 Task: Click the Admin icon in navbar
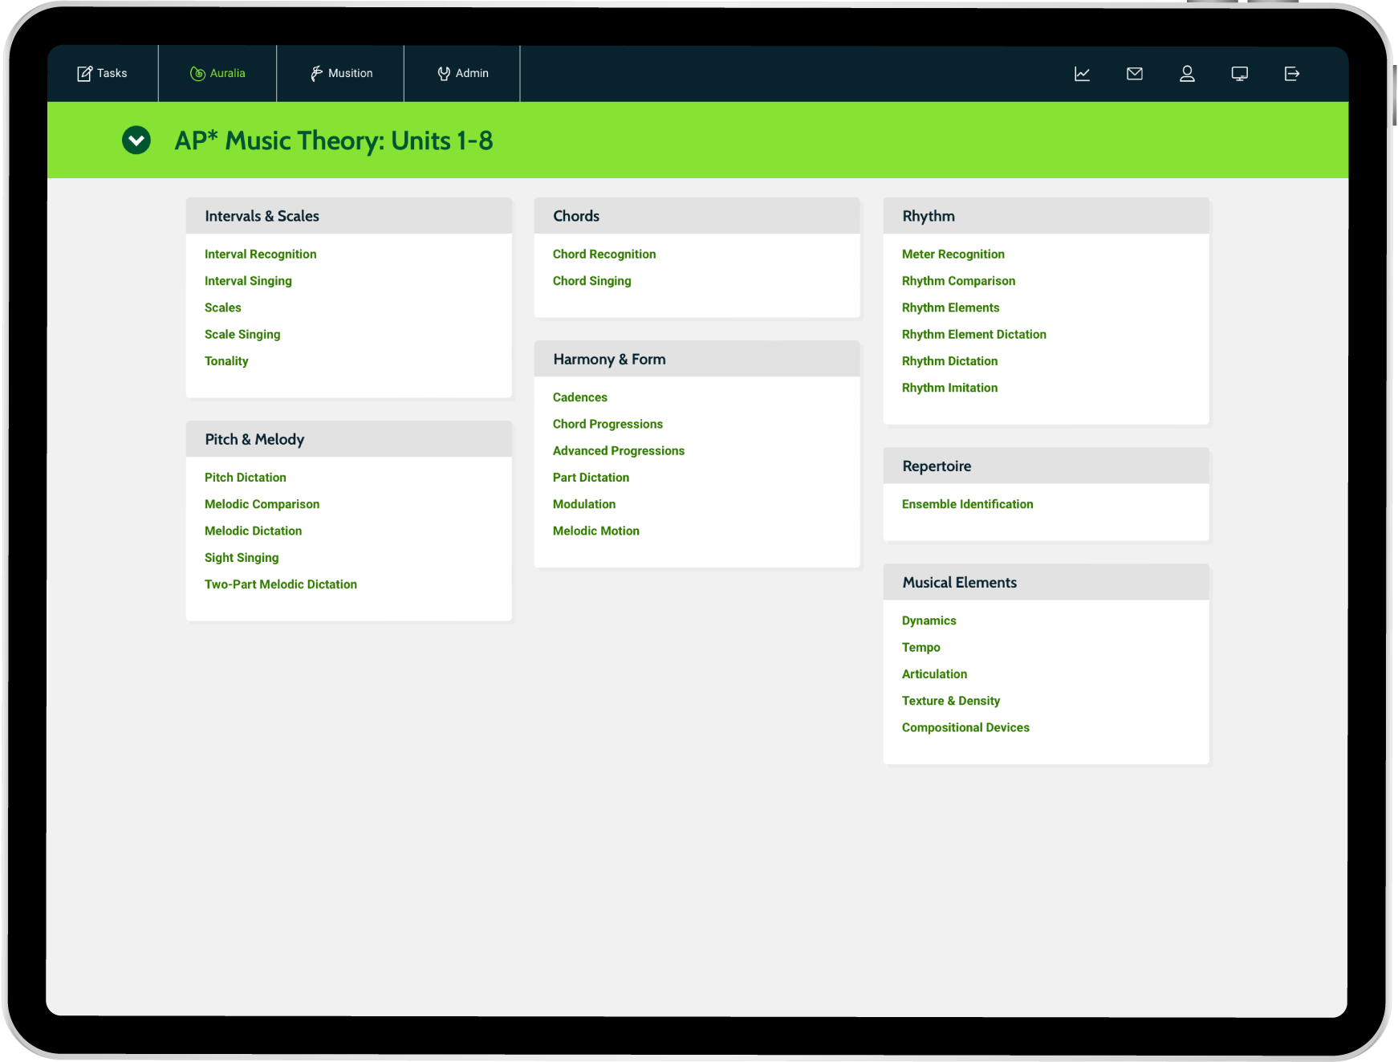click(x=444, y=74)
